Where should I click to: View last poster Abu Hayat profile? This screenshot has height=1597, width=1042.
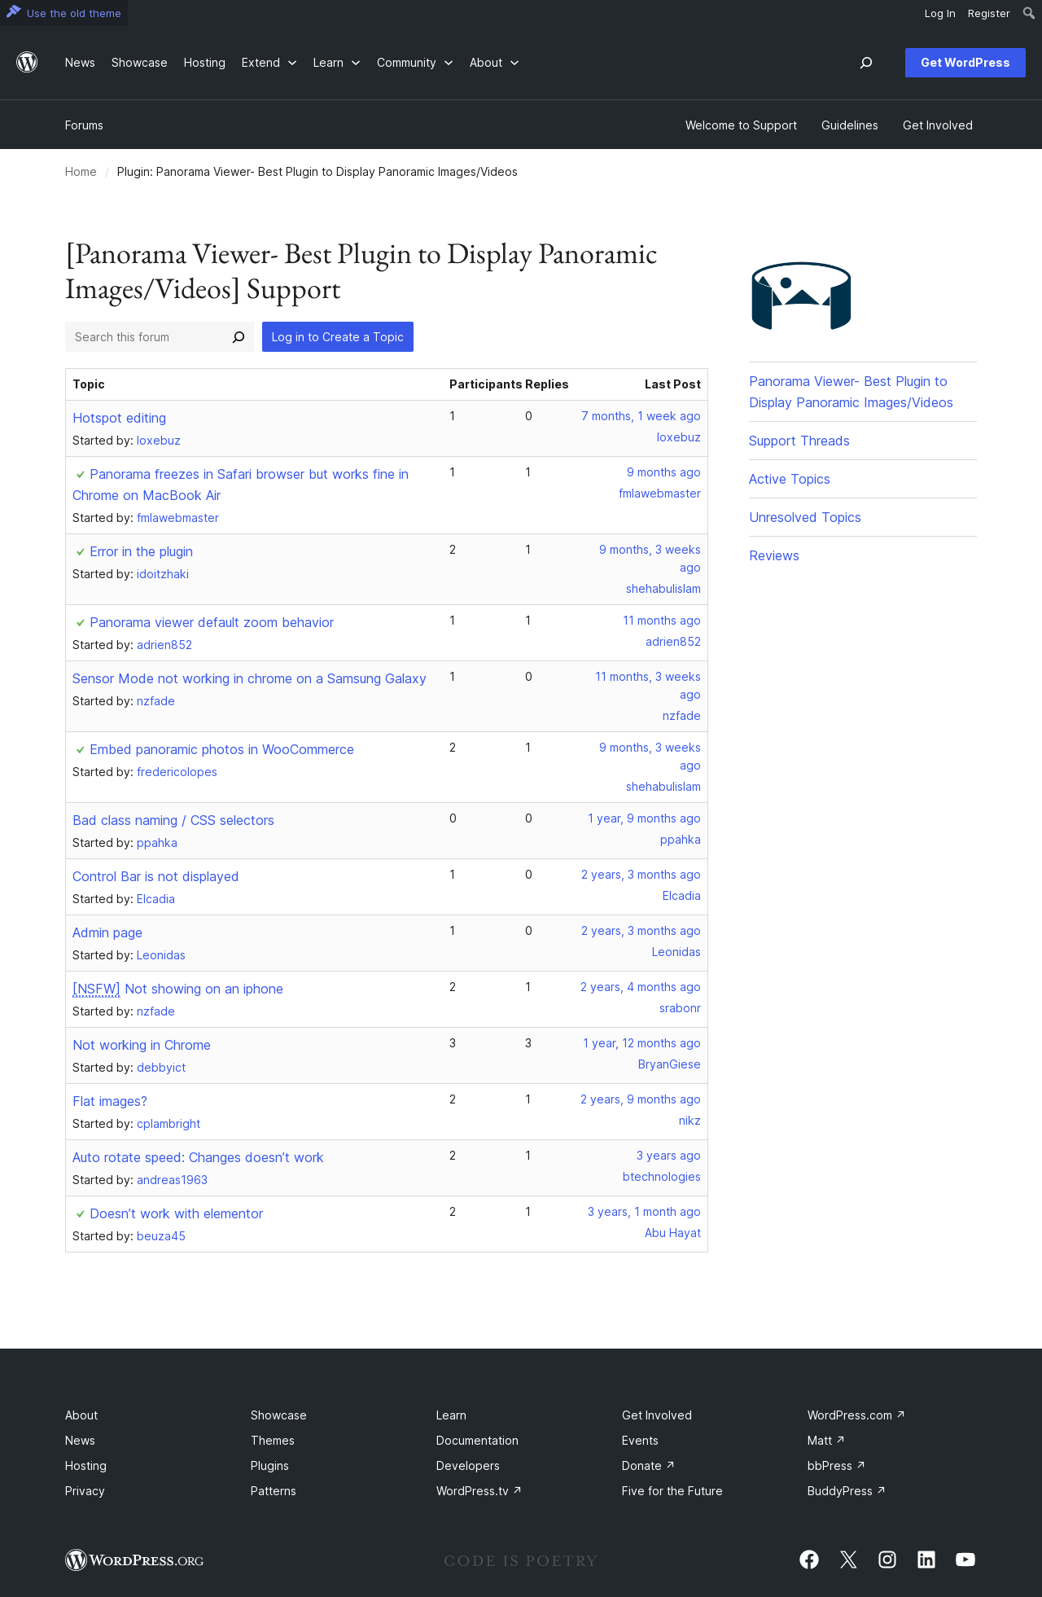(x=672, y=1233)
